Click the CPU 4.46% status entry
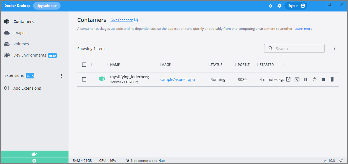Image resolution: width=348 pixels, height=164 pixels. [107, 161]
